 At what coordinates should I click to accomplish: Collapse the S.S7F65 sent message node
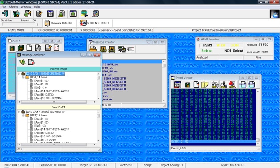pos(19,112)
